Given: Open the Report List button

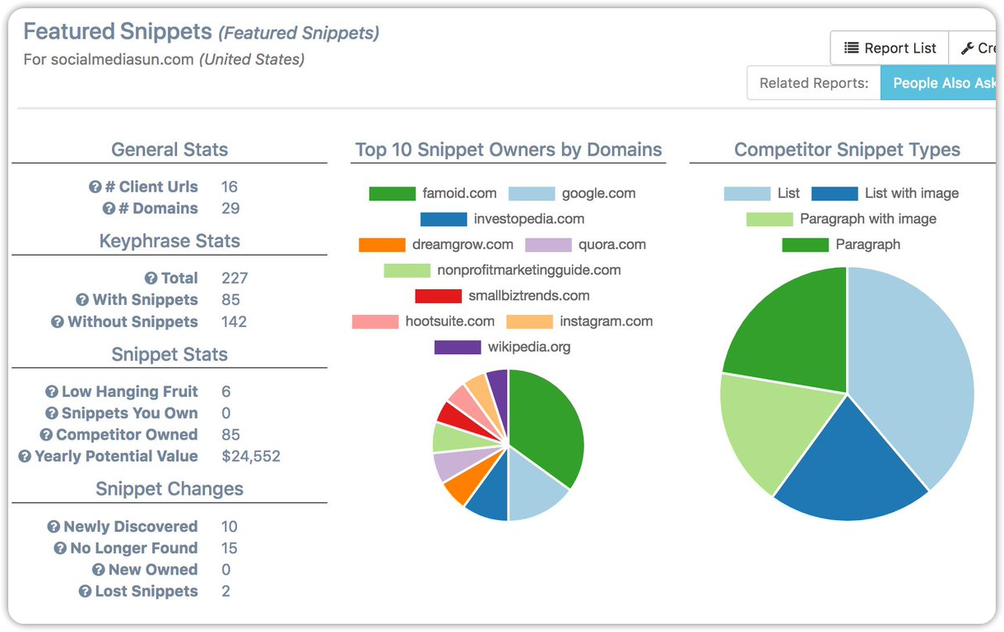Looking at the screenshot, I should (890, 48).
